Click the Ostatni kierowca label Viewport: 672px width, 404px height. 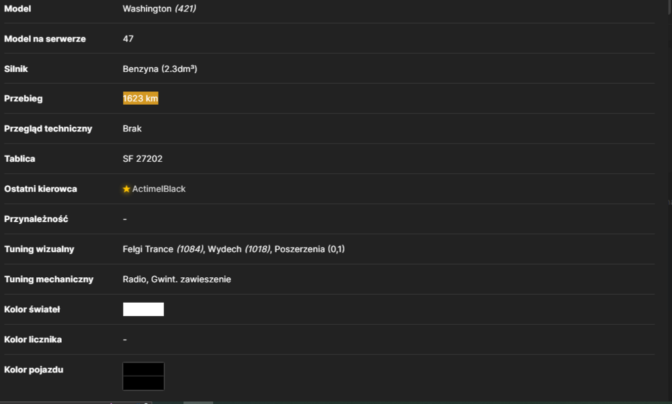click(41, 189)
